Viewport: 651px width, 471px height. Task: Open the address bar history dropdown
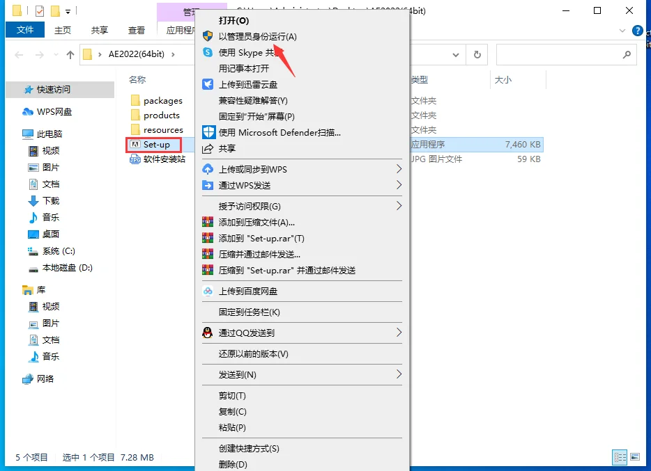455,54
